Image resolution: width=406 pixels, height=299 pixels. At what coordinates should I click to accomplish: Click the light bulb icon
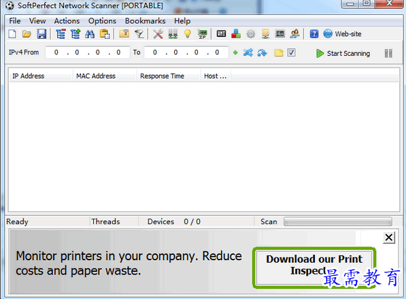tap(188, 34)
